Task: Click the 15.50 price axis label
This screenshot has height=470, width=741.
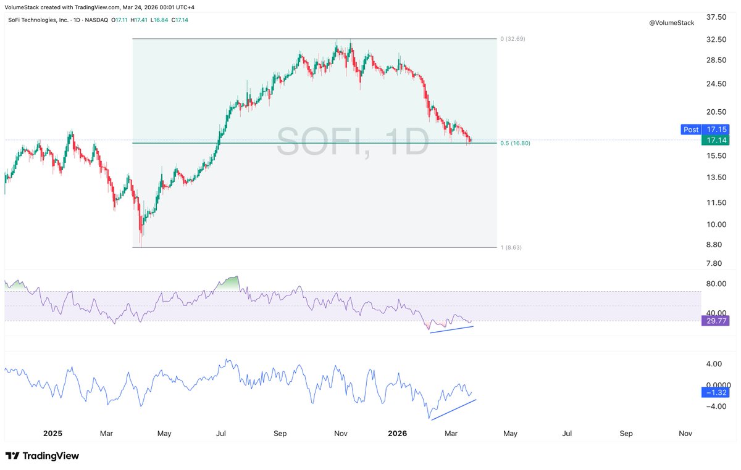Action: click(716, 155)
